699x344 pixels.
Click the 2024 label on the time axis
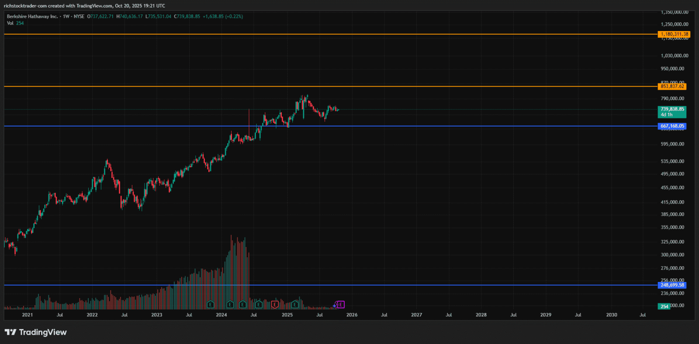pyautogui.click(x=221, y=315)
